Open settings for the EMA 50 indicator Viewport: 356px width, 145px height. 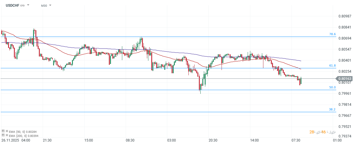pos(3,132)
